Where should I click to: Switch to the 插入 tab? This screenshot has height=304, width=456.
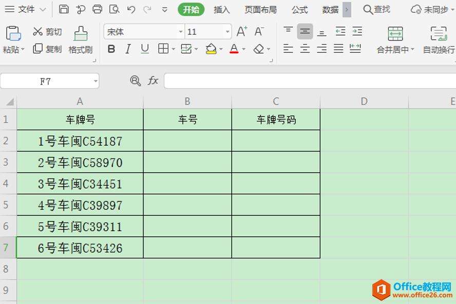(222, 10)
